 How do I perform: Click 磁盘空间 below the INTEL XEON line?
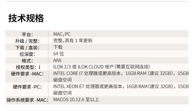click(x=62, y=93)
